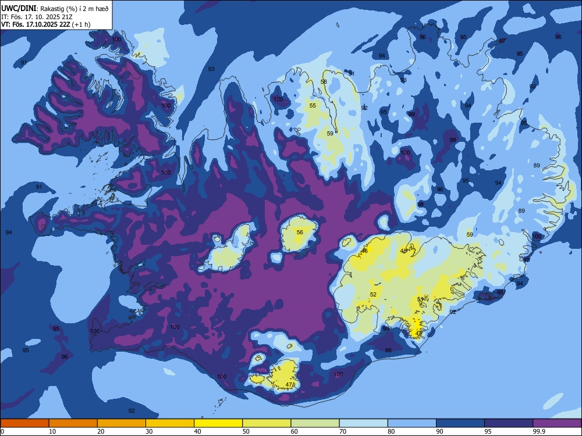Click the legend tick label 10

(x=52, y=431)
